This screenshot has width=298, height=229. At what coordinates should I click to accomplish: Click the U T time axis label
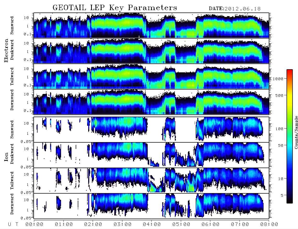[x=13, y=225]
